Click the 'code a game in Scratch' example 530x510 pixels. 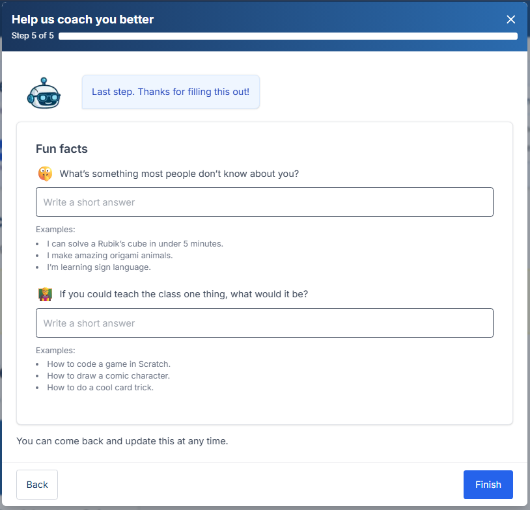[109, 364]
